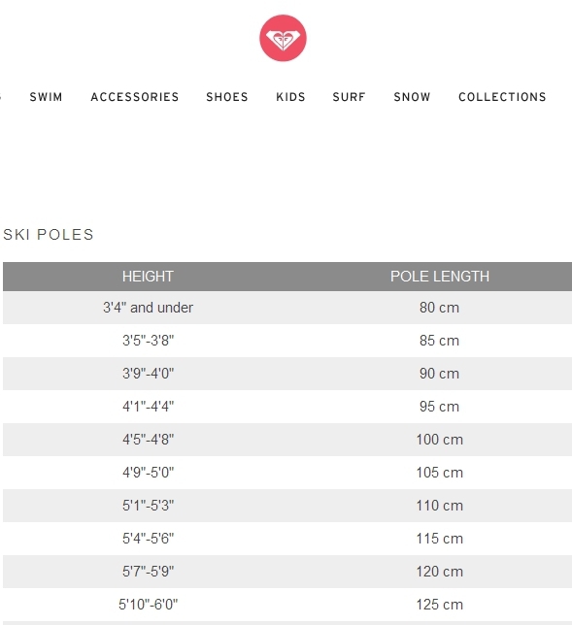Open the Kids menu
Screen dimensions: 572x625
[x=290, y=97]
